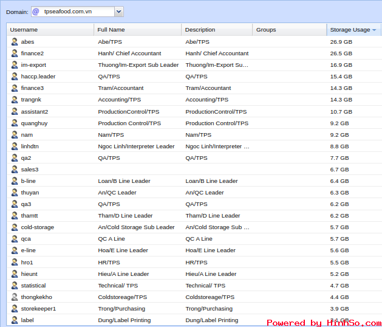Select username sales3
This screenshot has height=327, width=382.
[x=30, y=169]
